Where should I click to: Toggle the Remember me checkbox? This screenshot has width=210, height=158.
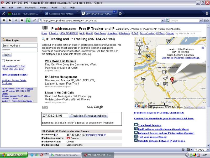(x=3, y=61)
